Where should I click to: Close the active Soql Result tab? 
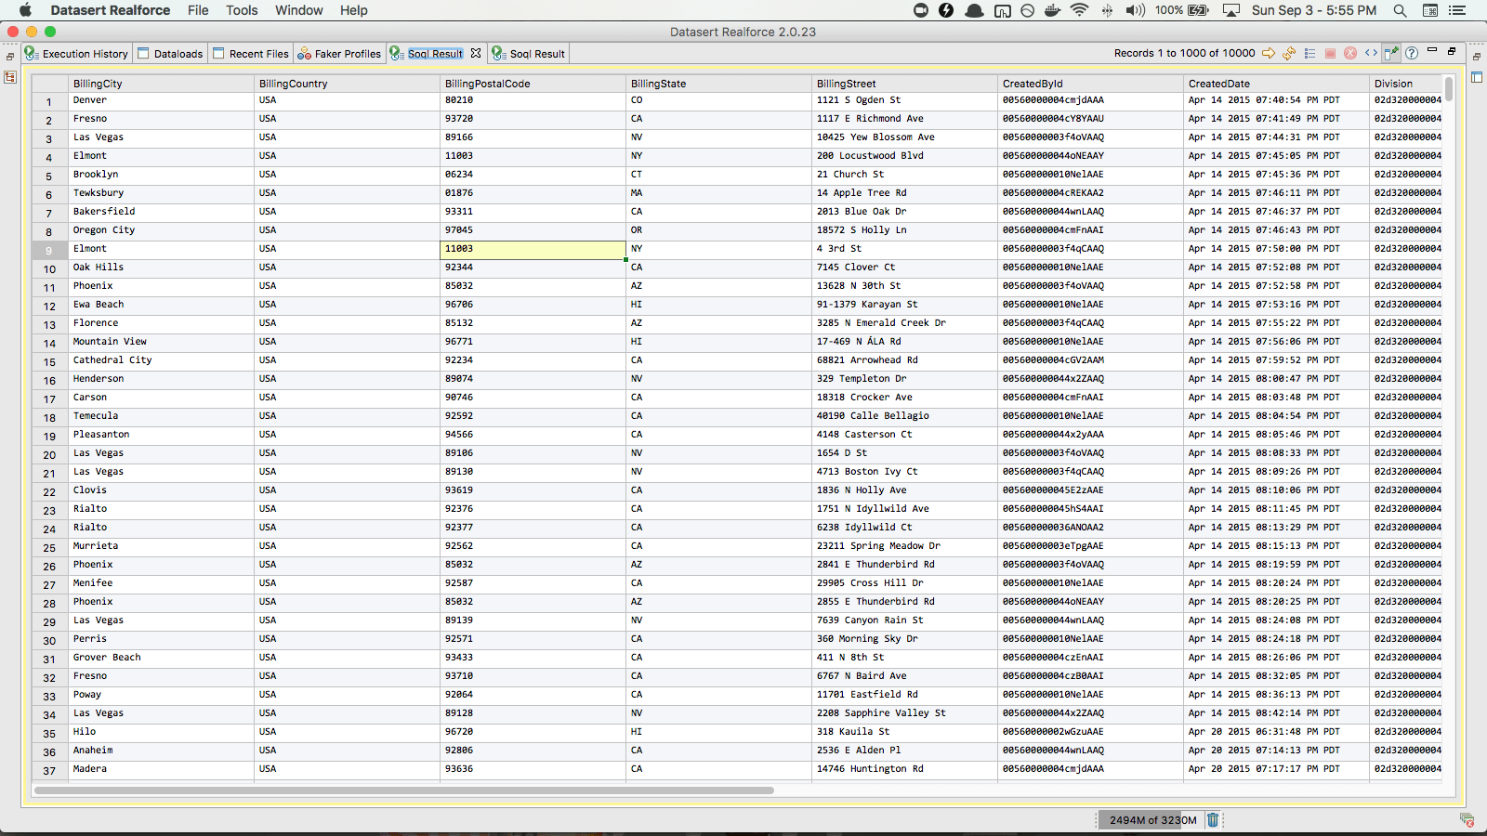coord(476,53)
